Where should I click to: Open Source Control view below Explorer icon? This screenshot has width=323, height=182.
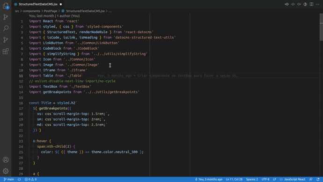6,17
